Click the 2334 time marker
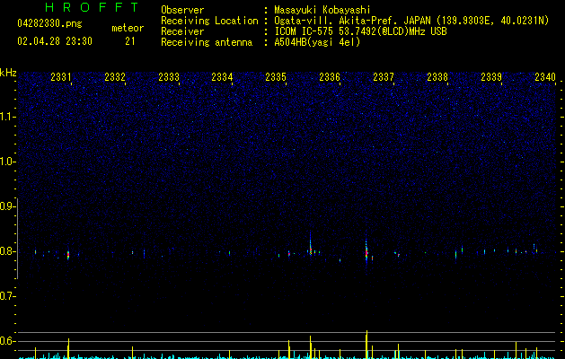 (x=222, y=77)
